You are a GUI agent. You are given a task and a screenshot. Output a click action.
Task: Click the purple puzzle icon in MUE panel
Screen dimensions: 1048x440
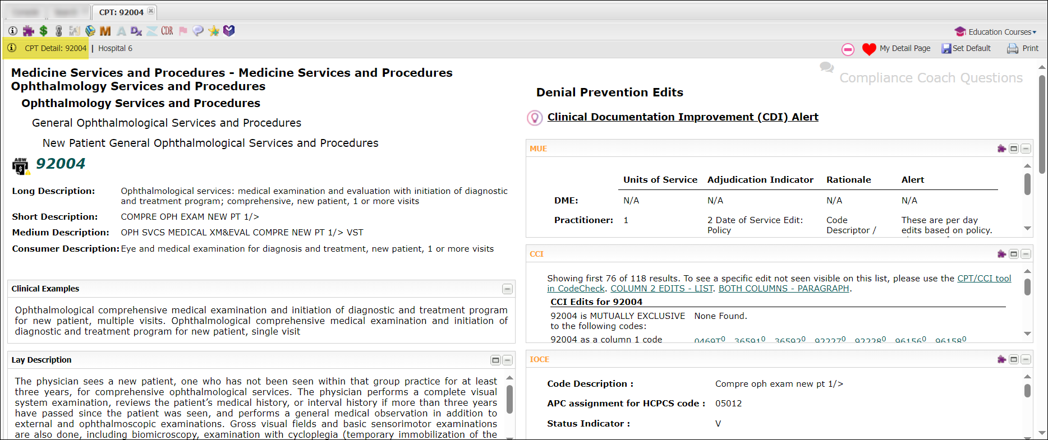point(1001,149)
